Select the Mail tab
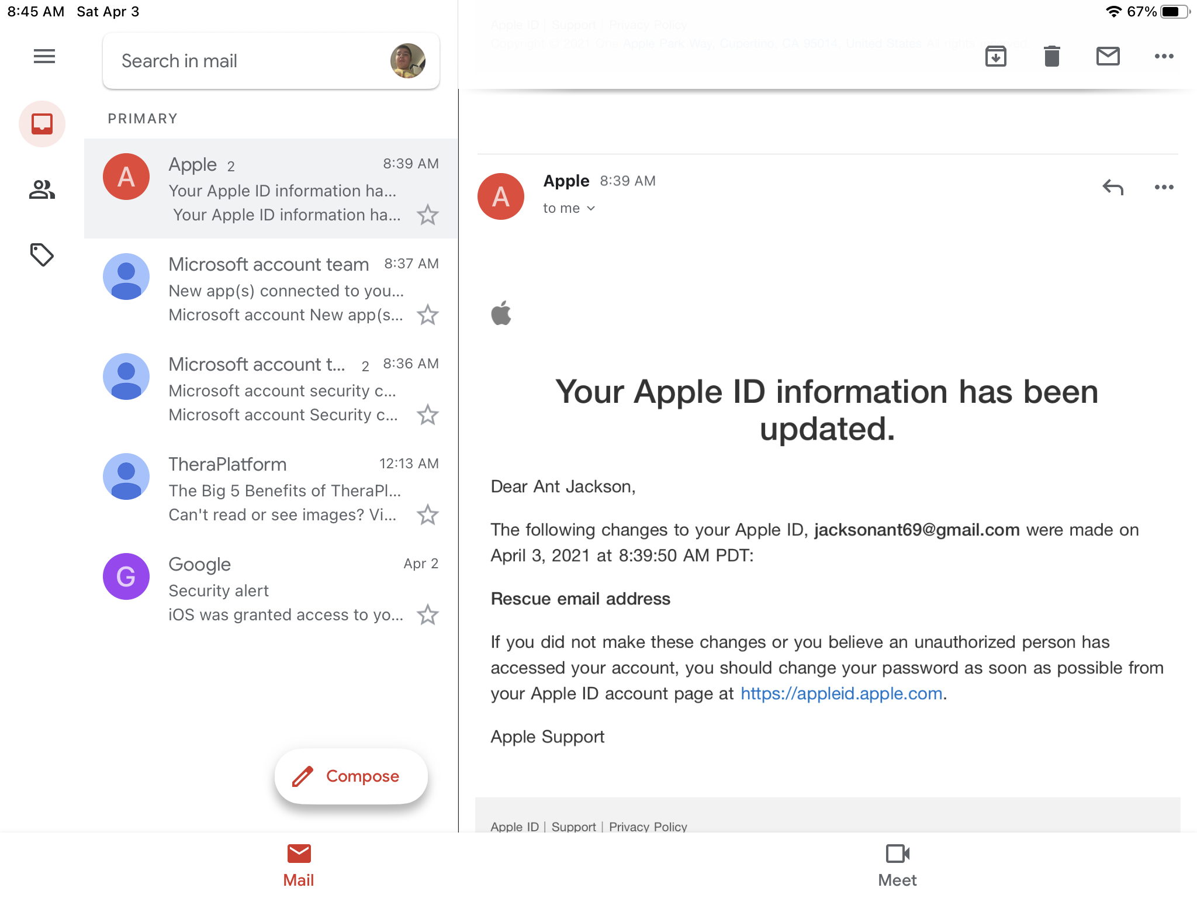The height and width of the screenshot is (898, 1197). 298,865
